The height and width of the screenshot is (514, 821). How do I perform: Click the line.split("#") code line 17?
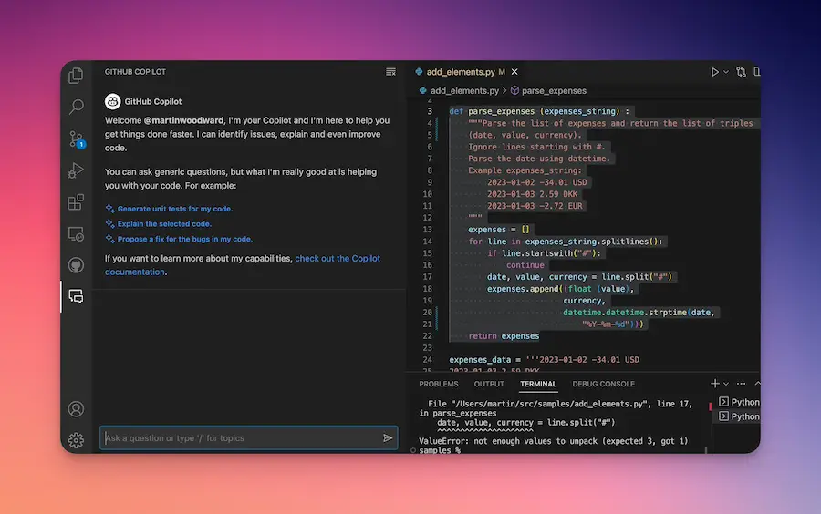pos(579,277)
